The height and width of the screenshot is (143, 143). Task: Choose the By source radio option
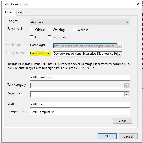tap(8, 53)
